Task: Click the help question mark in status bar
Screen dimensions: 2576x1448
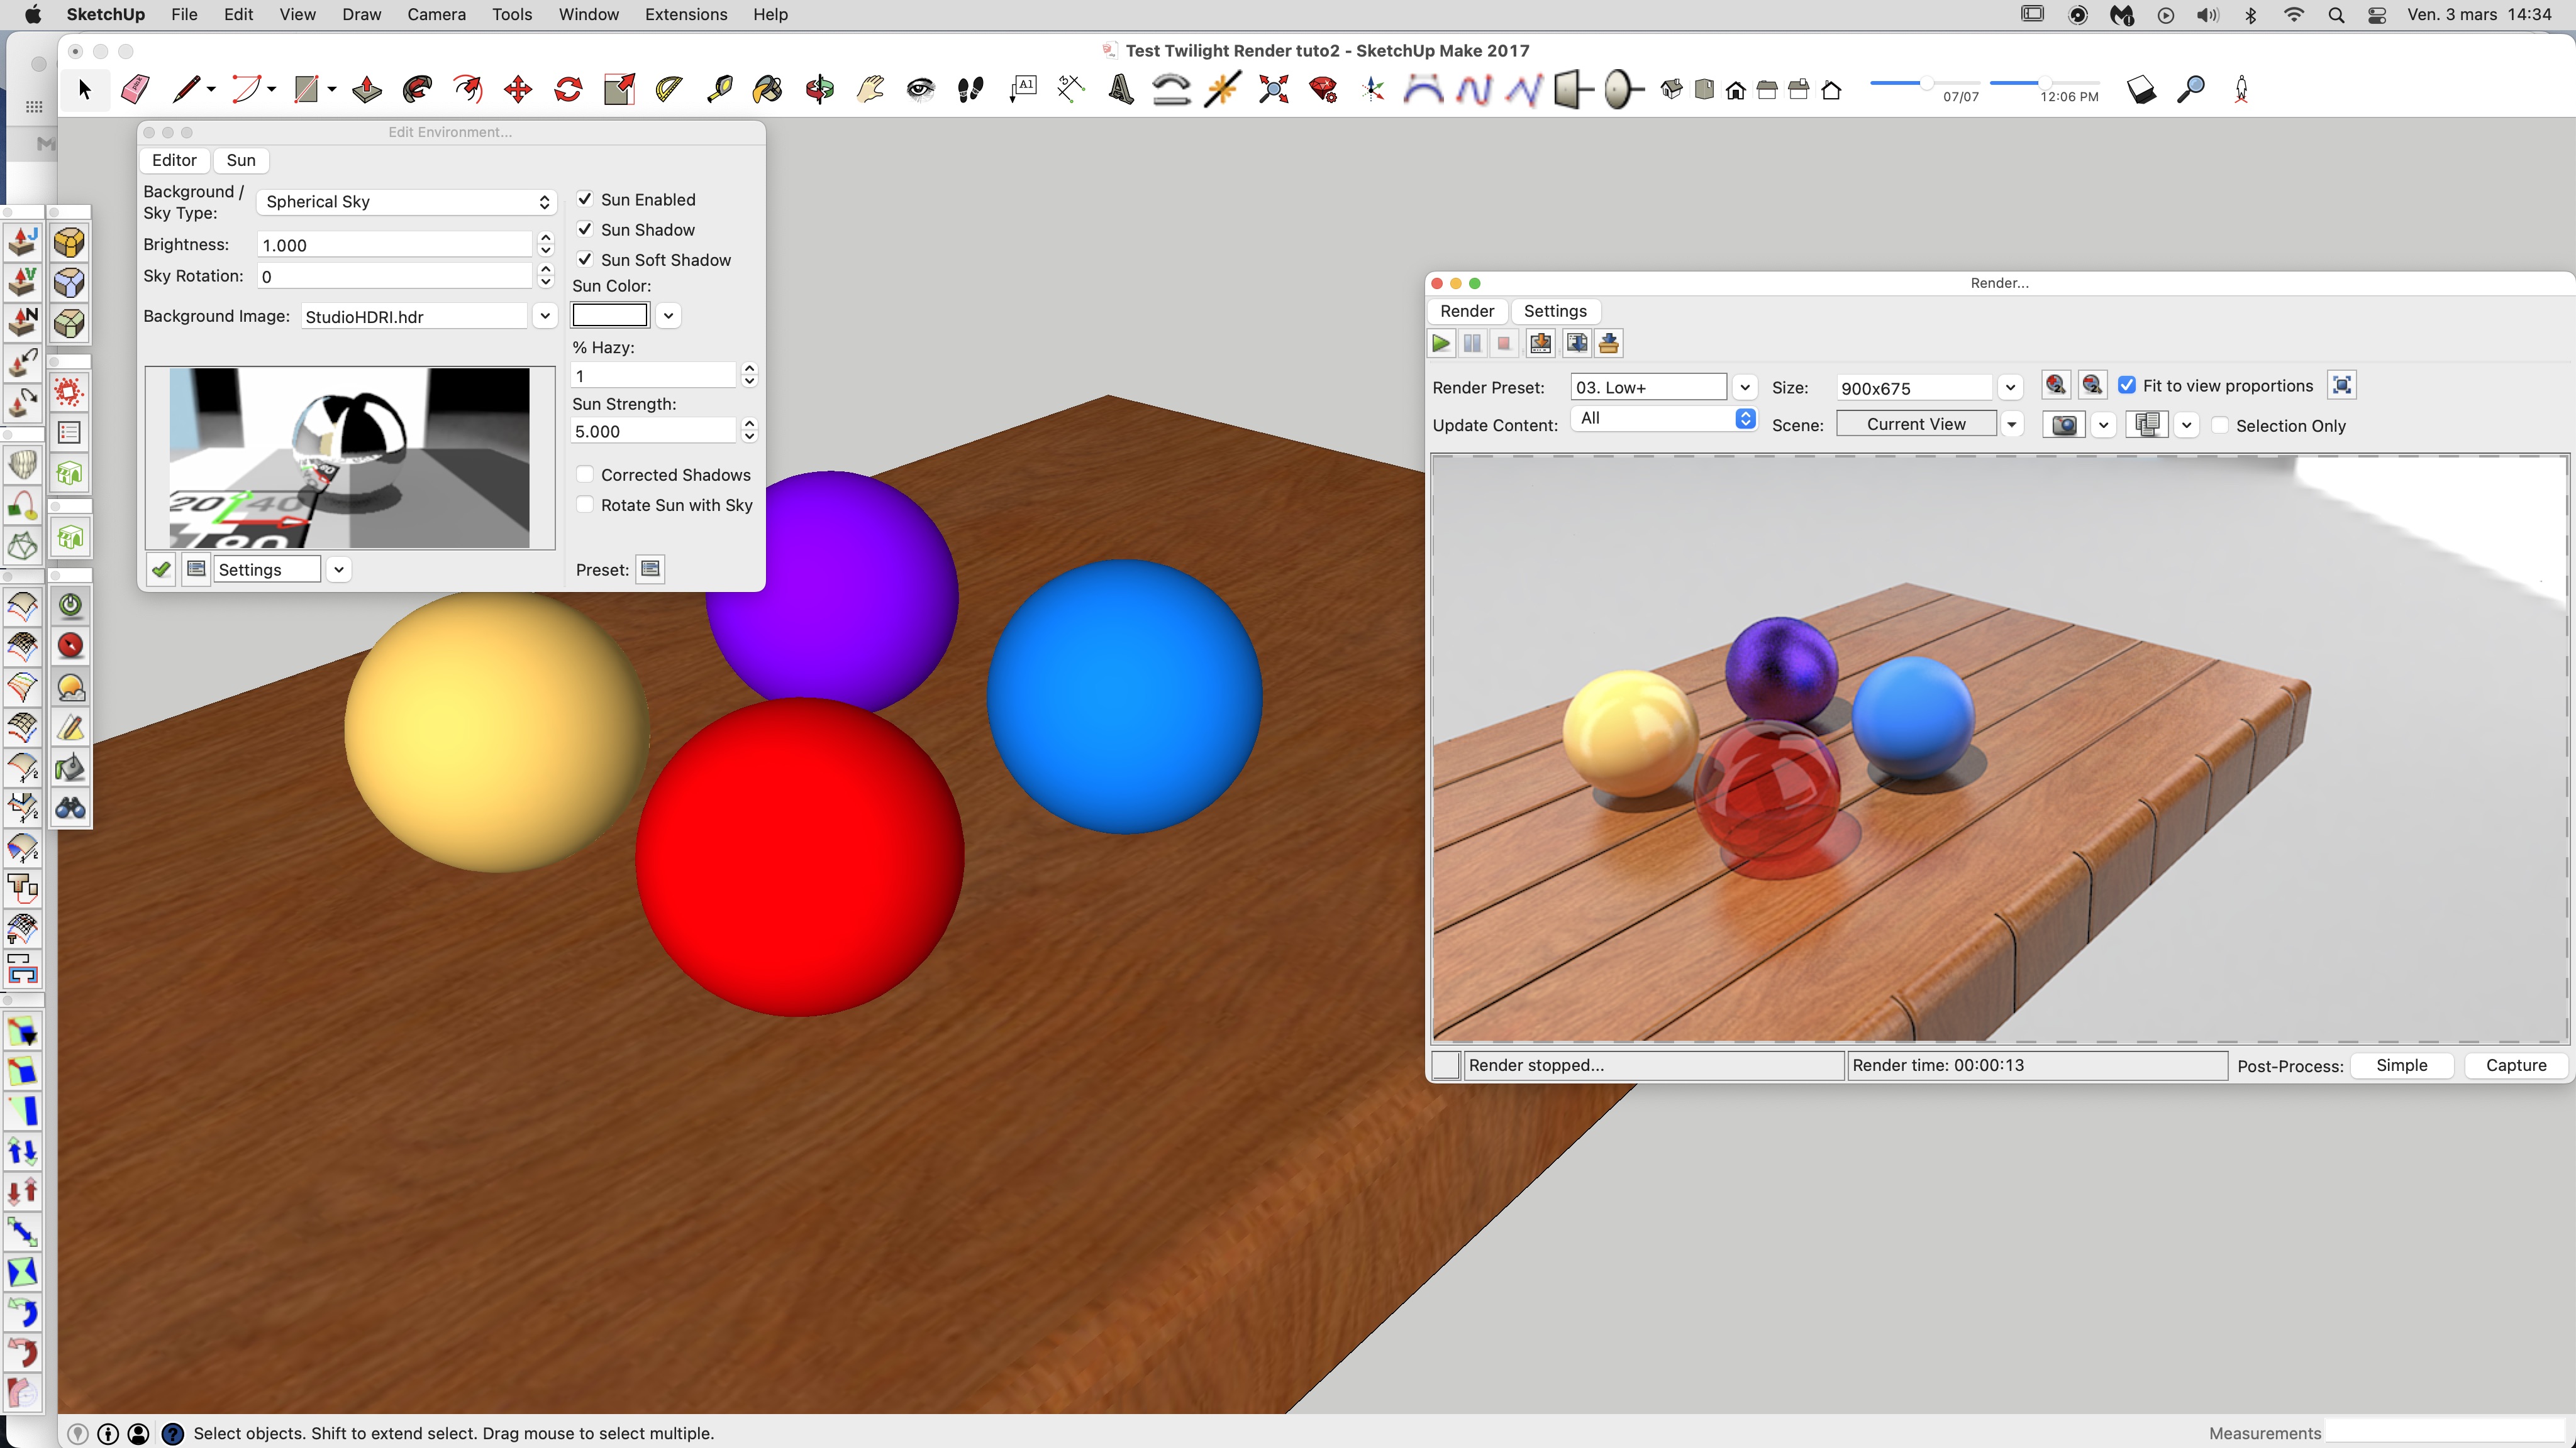Action: coord(173,1434)
